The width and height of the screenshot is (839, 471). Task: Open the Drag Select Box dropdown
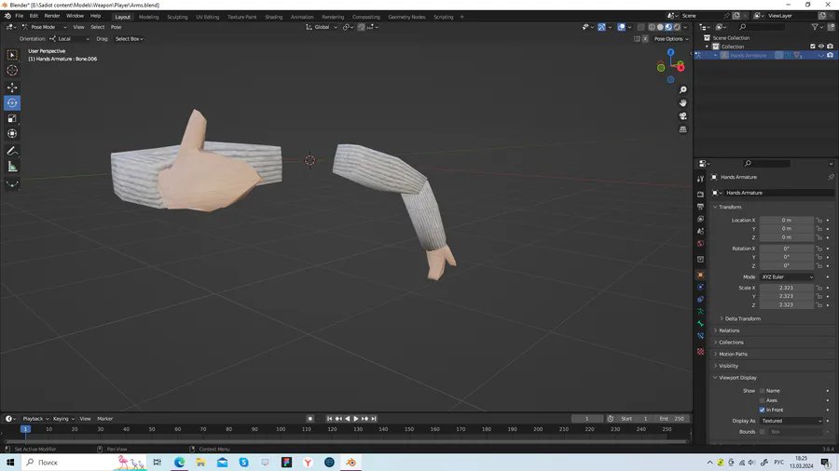pyautogui.click(x=129, y=39)
